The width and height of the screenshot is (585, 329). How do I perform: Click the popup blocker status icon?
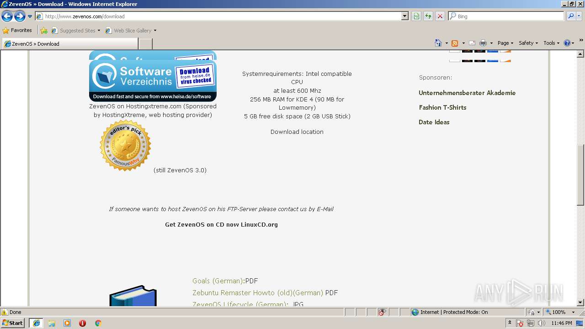[x=382, y=312]
